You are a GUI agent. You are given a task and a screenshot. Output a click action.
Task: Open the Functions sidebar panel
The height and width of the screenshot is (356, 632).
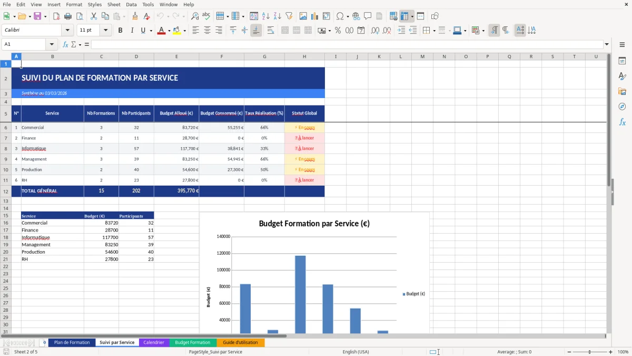click(623, 122)
